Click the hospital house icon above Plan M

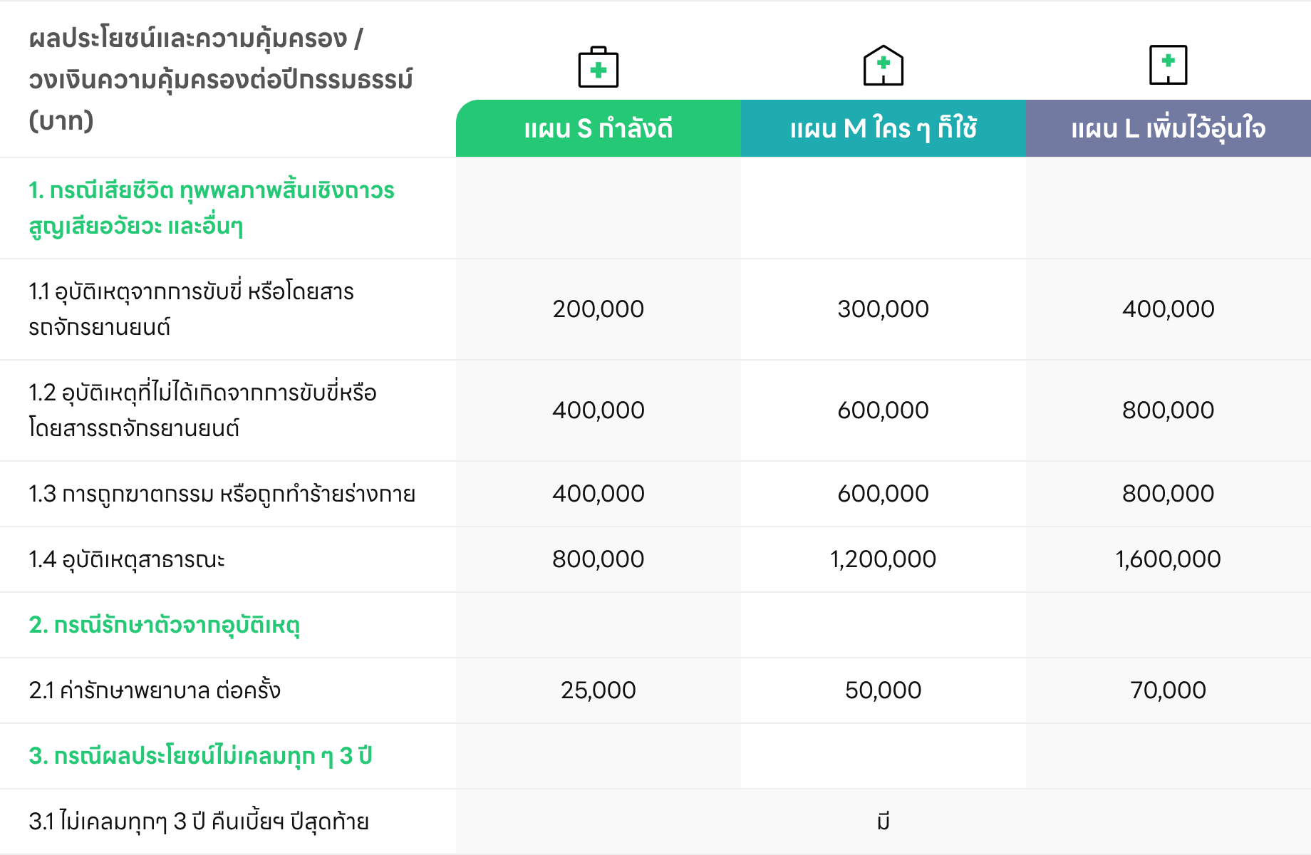pos(883,66)
